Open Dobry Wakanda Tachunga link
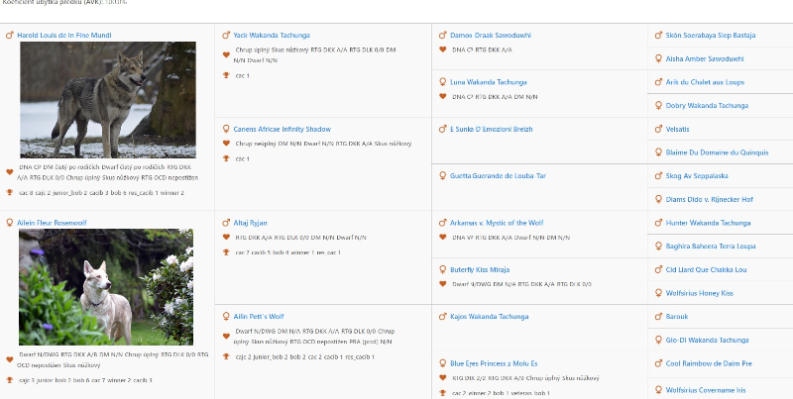Viewport: 793px width, 399px height. pyautogui.click(x=707, y=106)
